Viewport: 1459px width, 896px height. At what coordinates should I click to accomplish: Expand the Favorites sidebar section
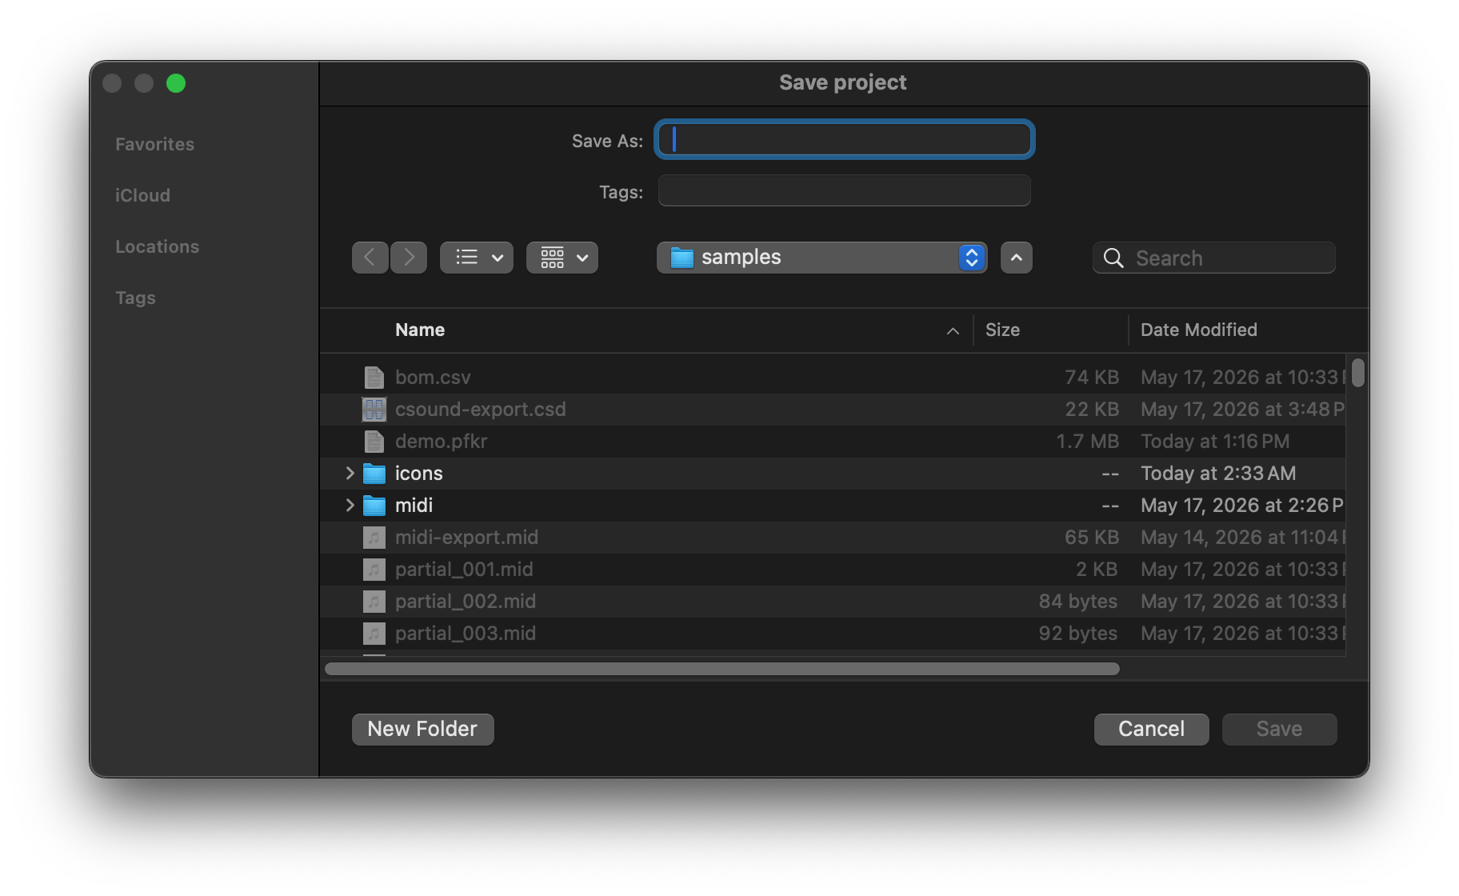pyautogui.click(x=154, y=144)
